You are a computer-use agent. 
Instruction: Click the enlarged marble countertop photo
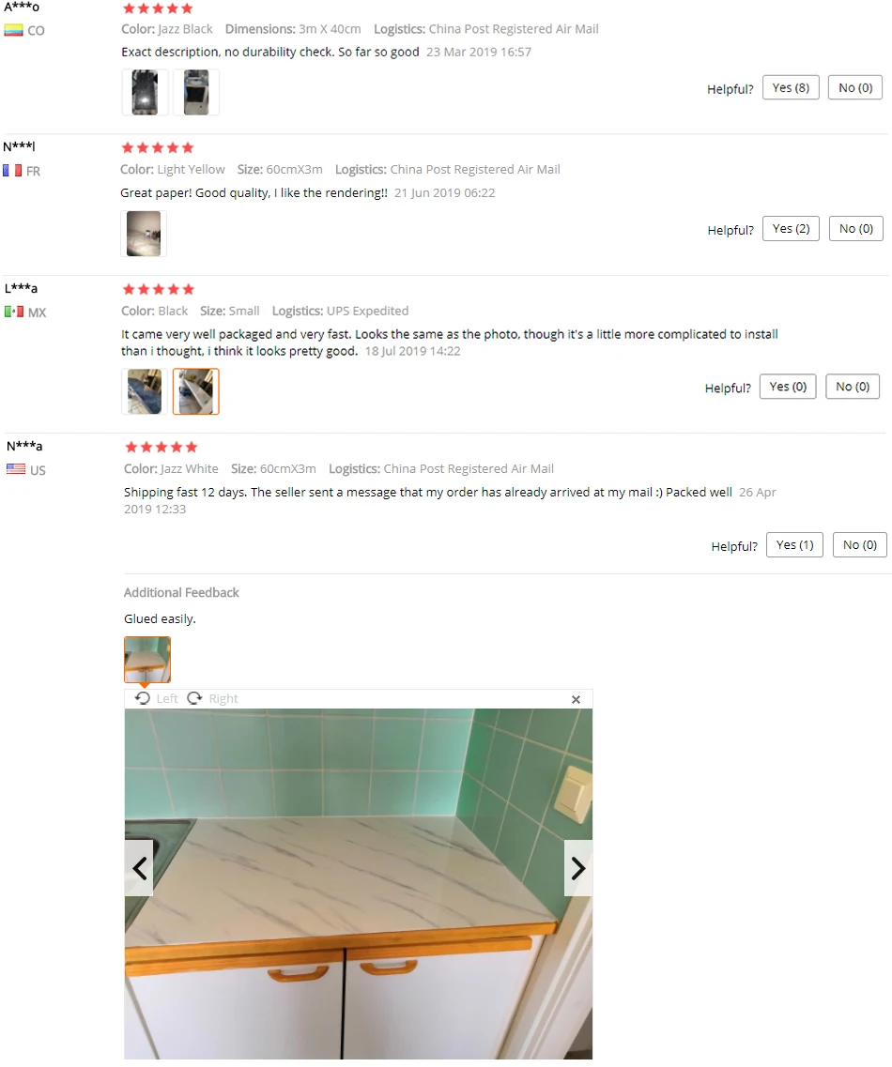(x=359, y=883)
